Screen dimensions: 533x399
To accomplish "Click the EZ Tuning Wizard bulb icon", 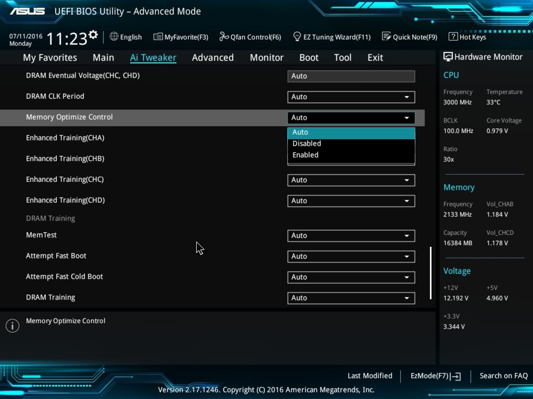I will tap(297, 37).
